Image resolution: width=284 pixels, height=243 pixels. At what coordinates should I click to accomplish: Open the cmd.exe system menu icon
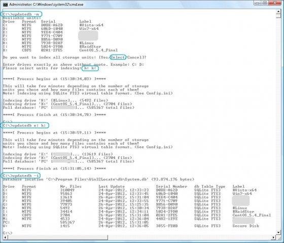(5, 5)
